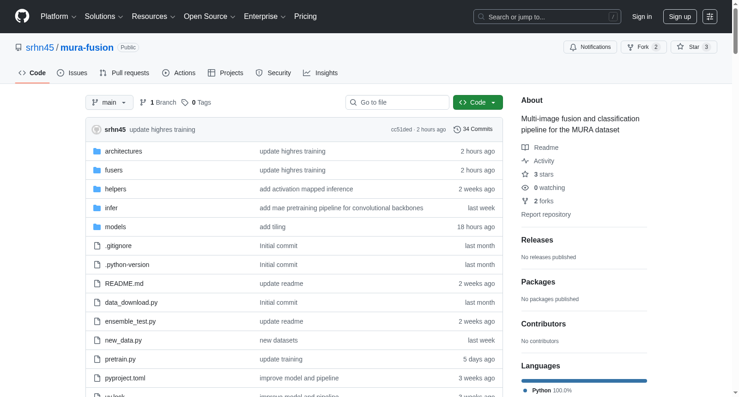Screen dimensions: 739x397
Task: Click the eye icon next to 0 watching
Action: (525, 188)
